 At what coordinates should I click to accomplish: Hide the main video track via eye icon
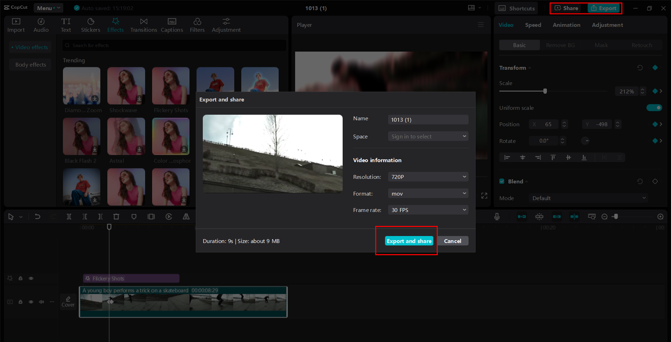31,302
